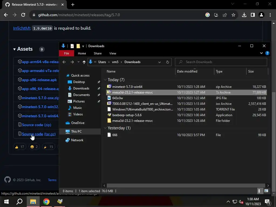
Task: Download Source code (zip)
Action: pyautogui.click(x=37, y=125)
